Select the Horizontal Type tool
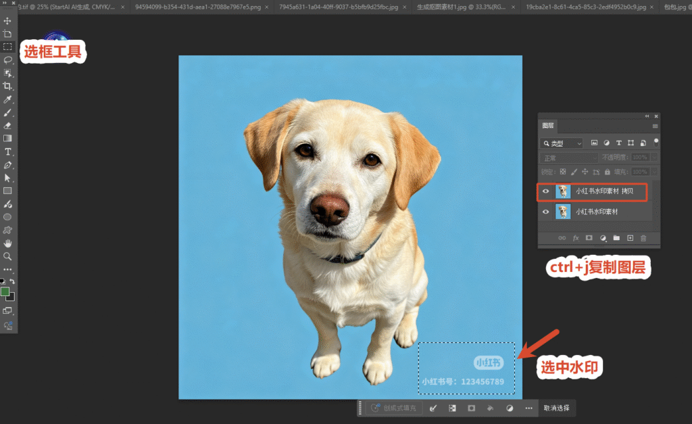 [x=7, y=151]
